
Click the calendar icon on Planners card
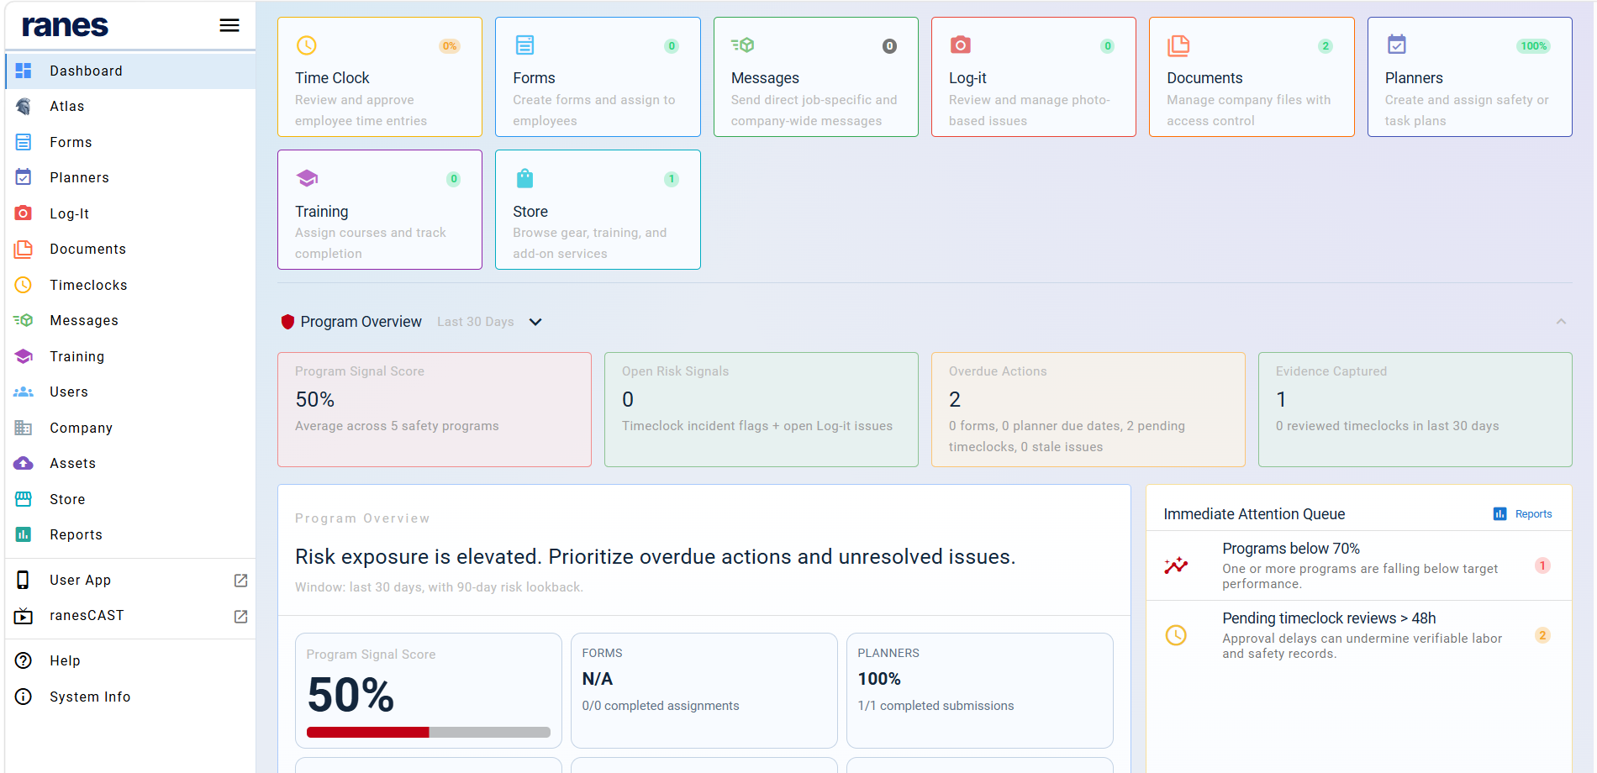click(1397, 45)
